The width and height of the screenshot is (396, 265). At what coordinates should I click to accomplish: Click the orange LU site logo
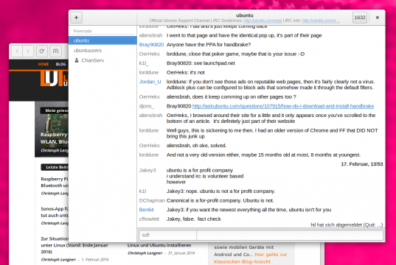coord(54,79)
